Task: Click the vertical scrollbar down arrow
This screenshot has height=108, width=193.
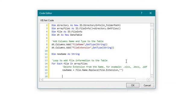Action: click(x=152, y=76)
